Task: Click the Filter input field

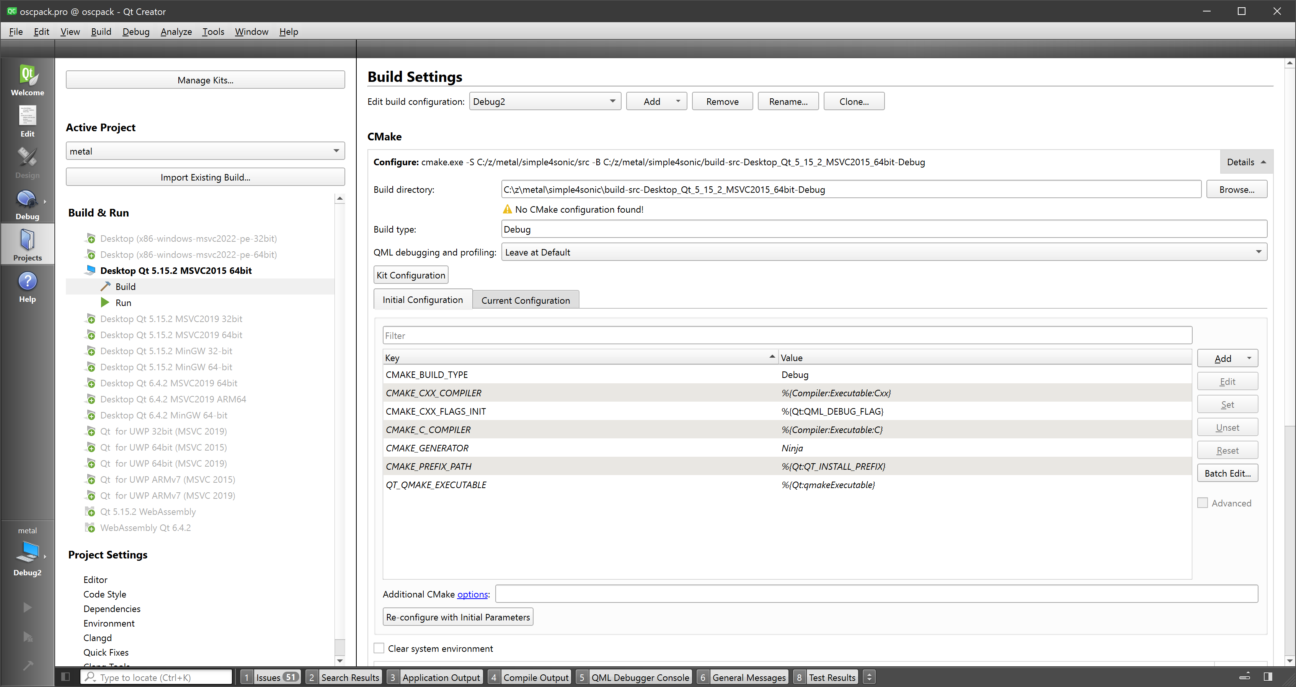Action: (x=787, y=335)
